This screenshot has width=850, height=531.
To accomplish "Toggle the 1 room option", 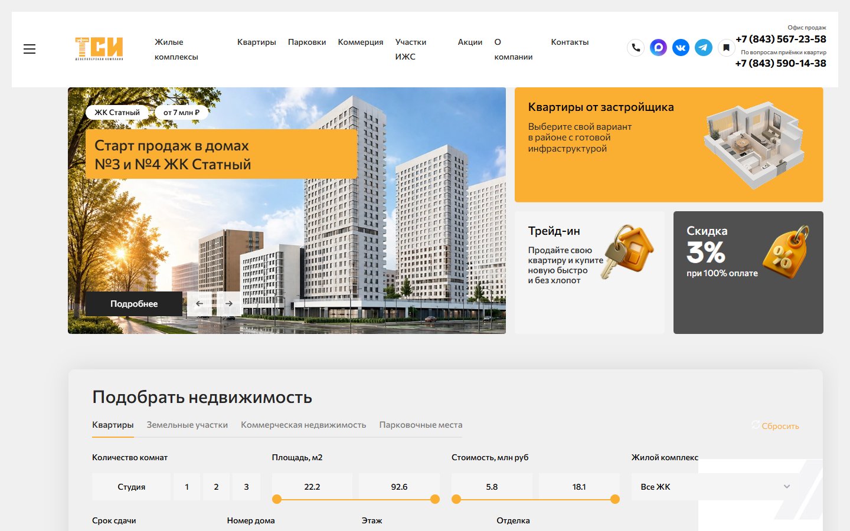I will pos(187,487).
